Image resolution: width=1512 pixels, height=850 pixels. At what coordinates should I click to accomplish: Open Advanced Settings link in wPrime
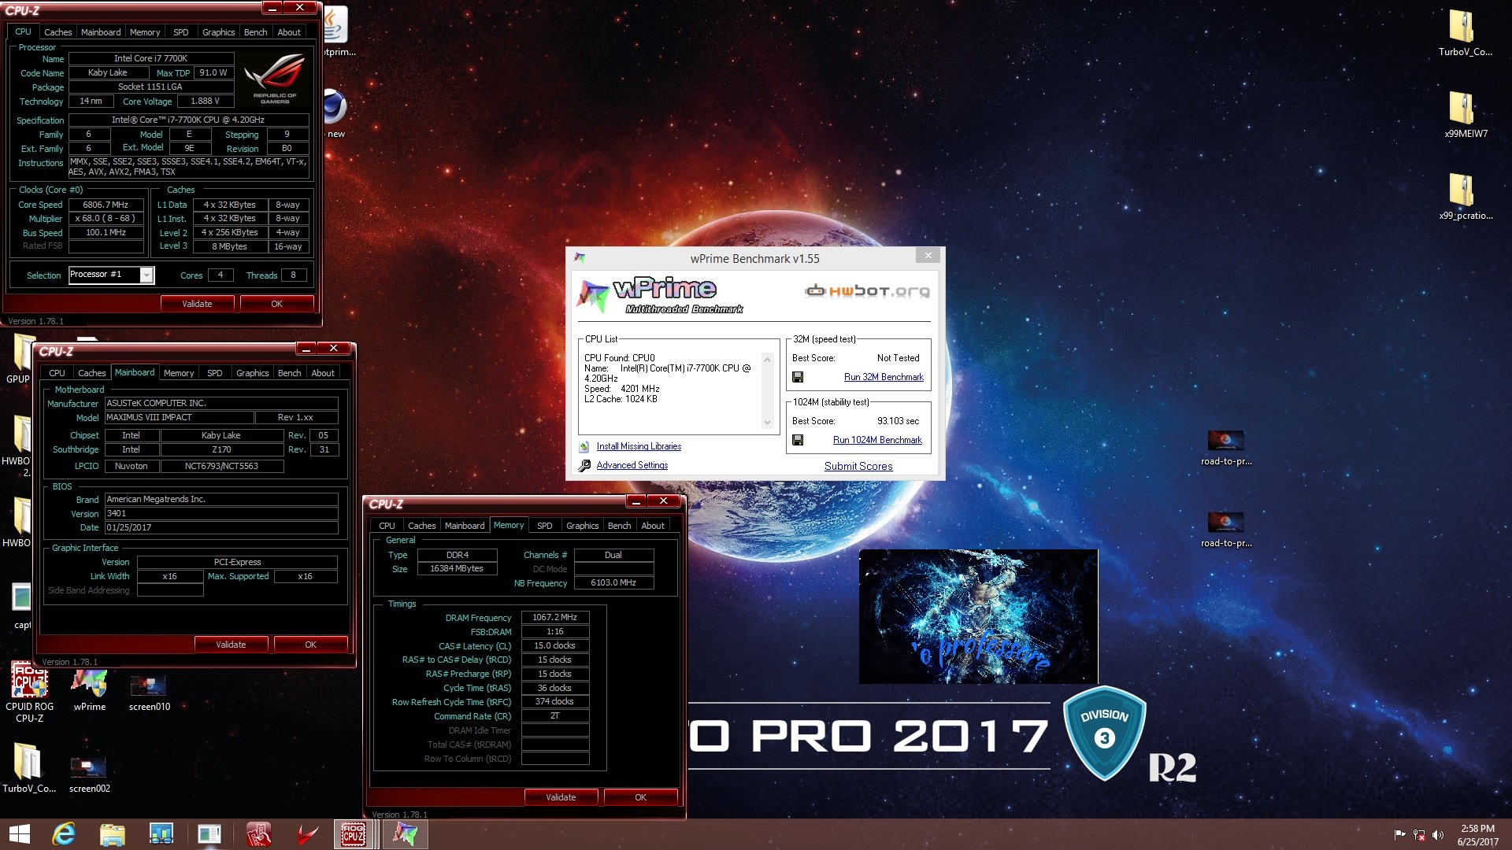click(x=632, y=465)
